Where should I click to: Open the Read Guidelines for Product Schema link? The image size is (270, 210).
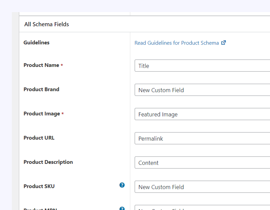pyautogui.click(x=177, y=43)
